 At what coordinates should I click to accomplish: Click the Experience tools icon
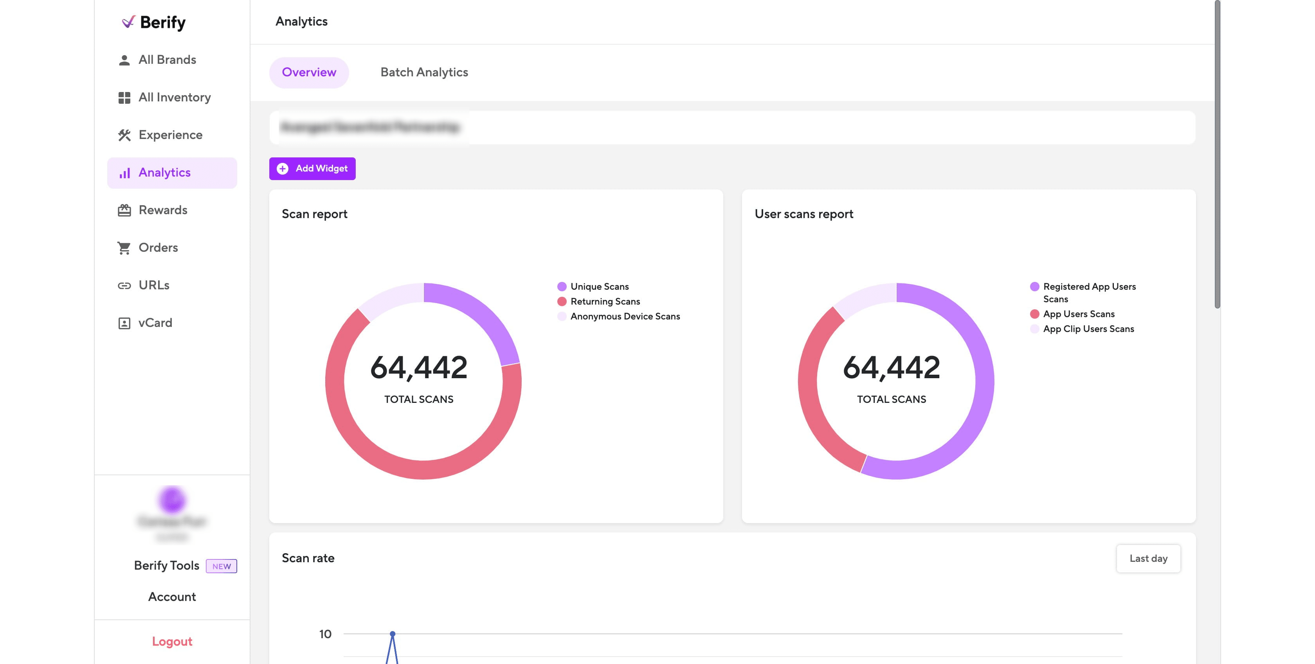[x=124, y=134]
